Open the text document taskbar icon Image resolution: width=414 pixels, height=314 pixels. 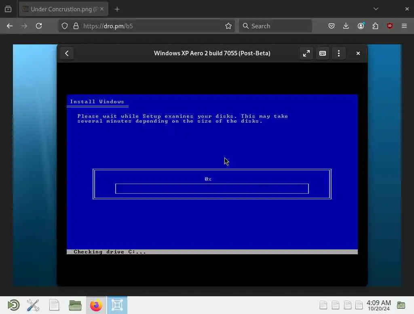click(54, 305)
